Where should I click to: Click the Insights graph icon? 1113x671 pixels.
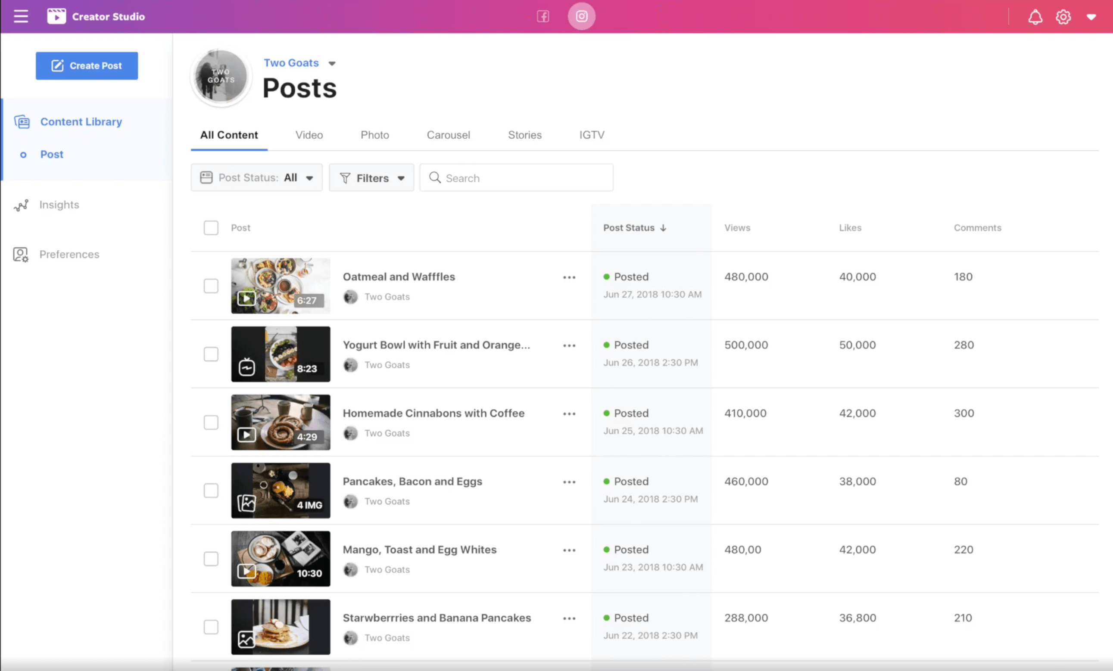pyautogui.click(x=21, y=205)
